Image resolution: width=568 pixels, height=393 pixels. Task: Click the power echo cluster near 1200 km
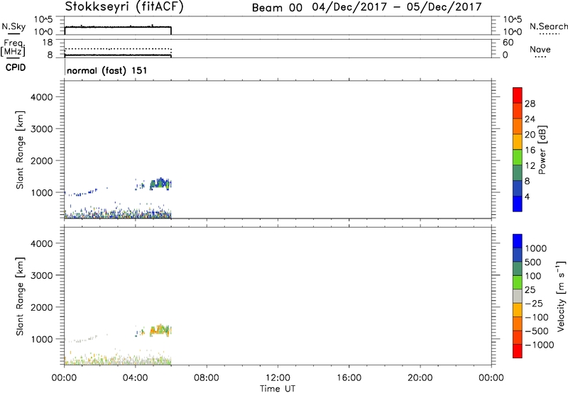click(160, 184)
